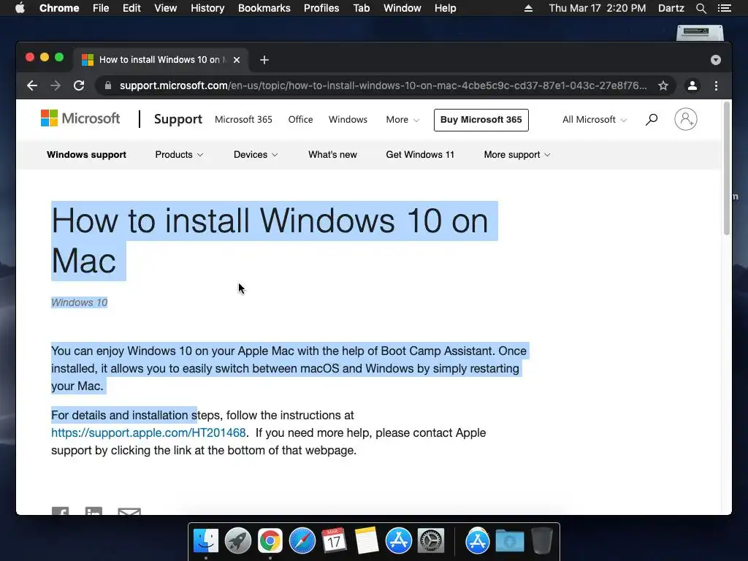Open the Help menu
The image size is (748, 561).
pyautogui.click(x=445, y=8)
